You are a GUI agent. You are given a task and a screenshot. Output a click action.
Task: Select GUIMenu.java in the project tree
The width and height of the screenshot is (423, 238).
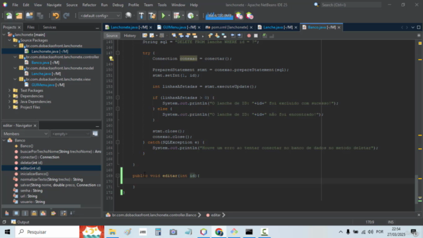point(48,85)
